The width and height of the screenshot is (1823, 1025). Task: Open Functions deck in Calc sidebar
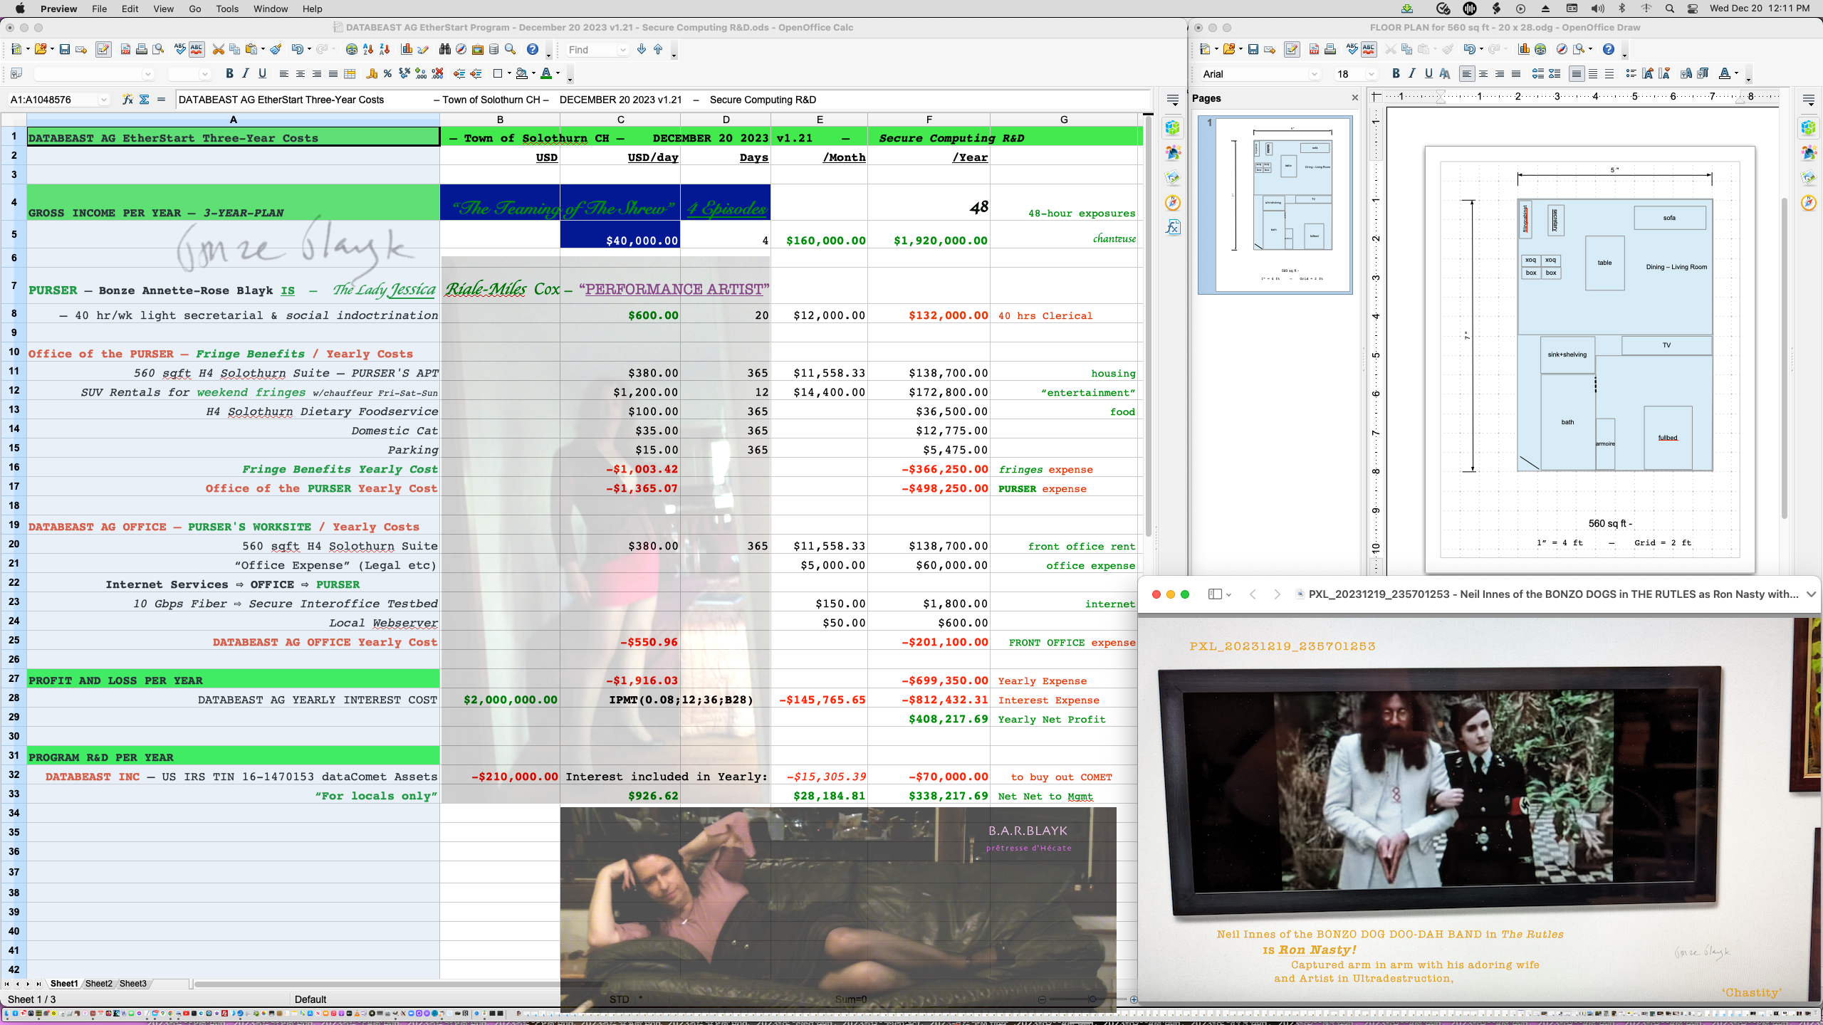[x=1173, y=228]
